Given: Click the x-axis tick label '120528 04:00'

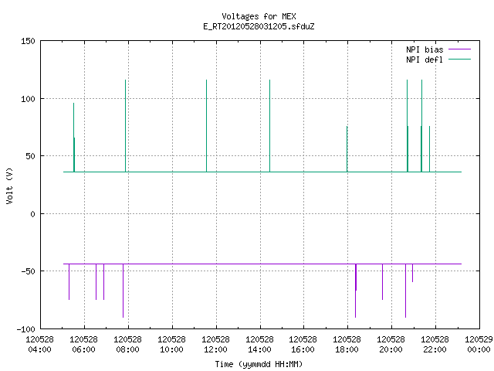Looking at the screenshot, I should click(x=39, y=345).
